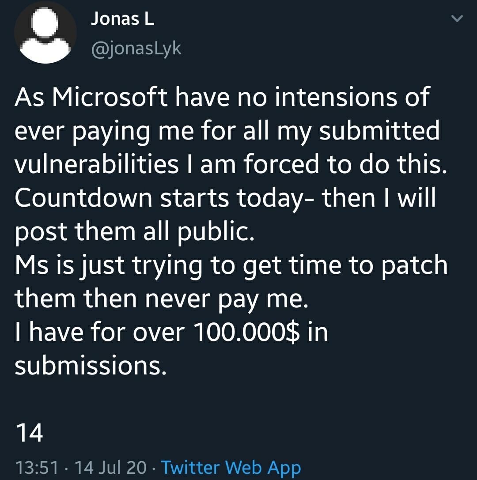This screenshot has width=477, height=480.
Task: Click the countdown number 14
Action: tap(29, 433)
